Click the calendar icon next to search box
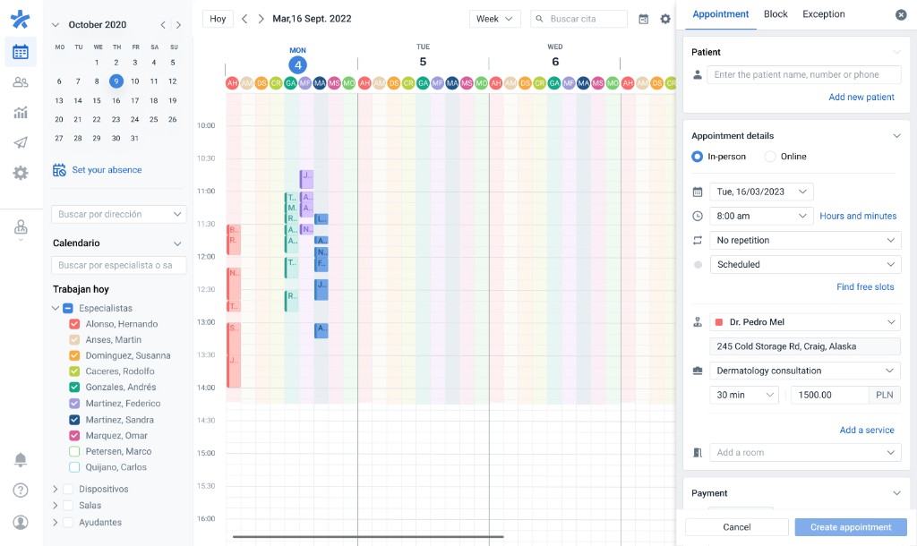The height and width of the screenshot is (546, 917). 643,19
